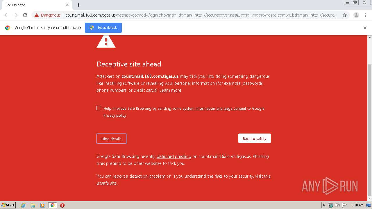The height and width of the screenshot is (209, 372).
Task: Dismiss the default browser infobar
Action: [x=365, y=28]
